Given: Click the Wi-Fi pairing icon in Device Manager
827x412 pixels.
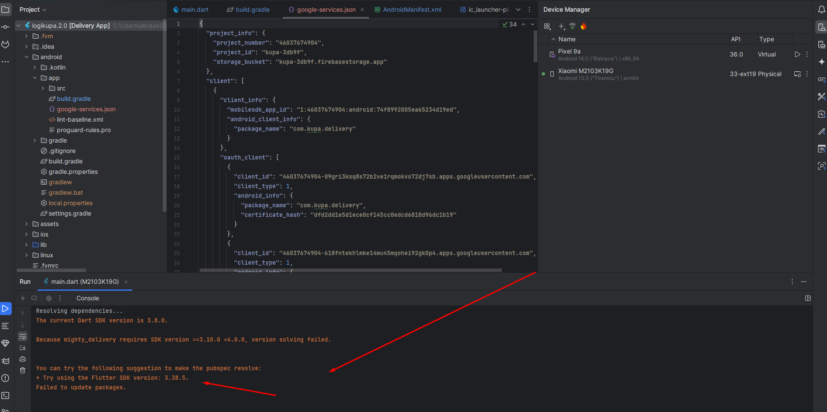Looking at the screenshot, I should click(572, 27).
